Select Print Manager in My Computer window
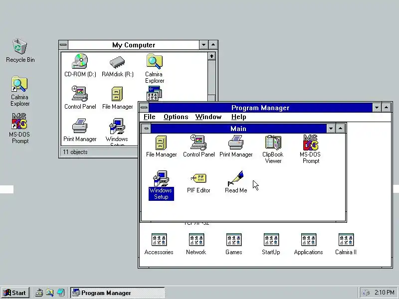Image resolution: width=399 pixels, height=299 pixels. coord(80,130)
